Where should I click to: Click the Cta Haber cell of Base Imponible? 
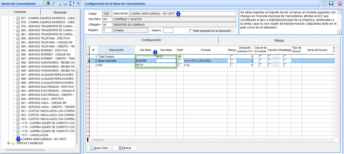[x=166, y=61]
